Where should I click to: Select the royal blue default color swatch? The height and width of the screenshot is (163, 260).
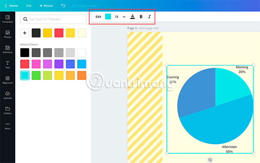pyautogui.click(x=70, y=64)
